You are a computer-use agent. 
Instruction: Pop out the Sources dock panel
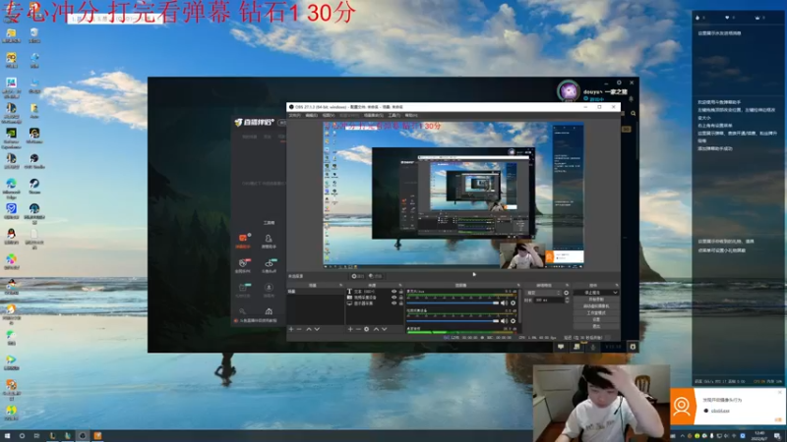click(x=400, y=285)
